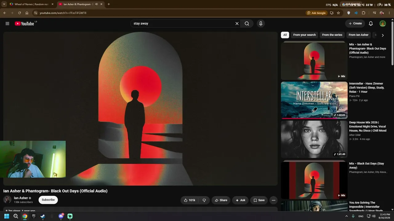
Task: Save the video to a playlist
Action: [259, 200]
